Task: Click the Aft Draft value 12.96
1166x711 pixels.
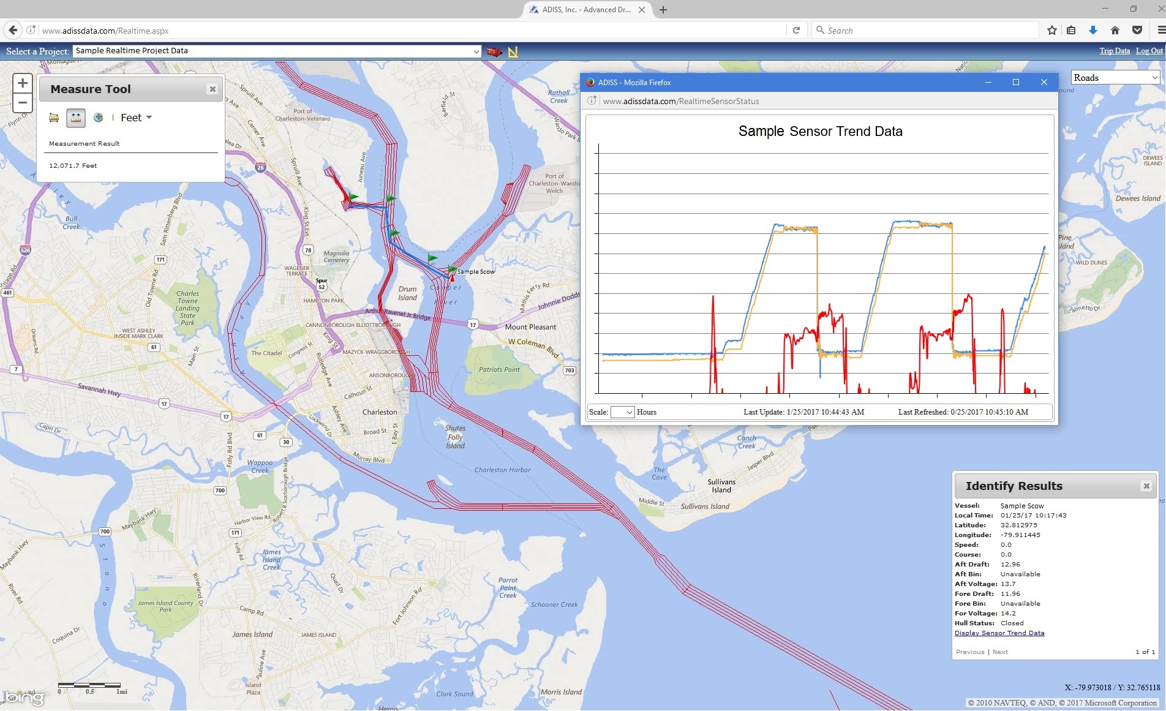Action: tap(1010, 565)
